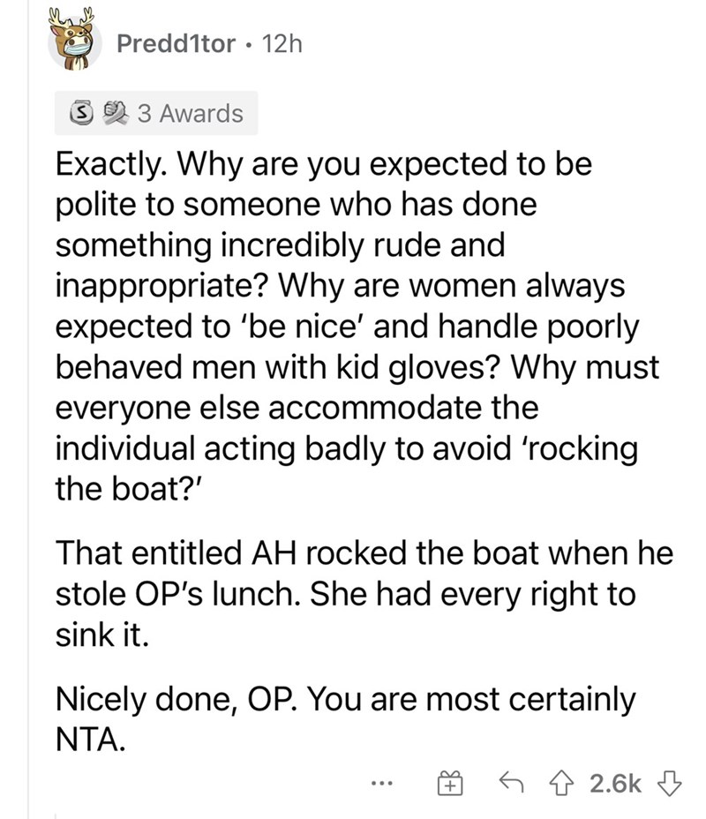Open the 3 Awards label
Screen dimensions: 706x819
[191, 113]
